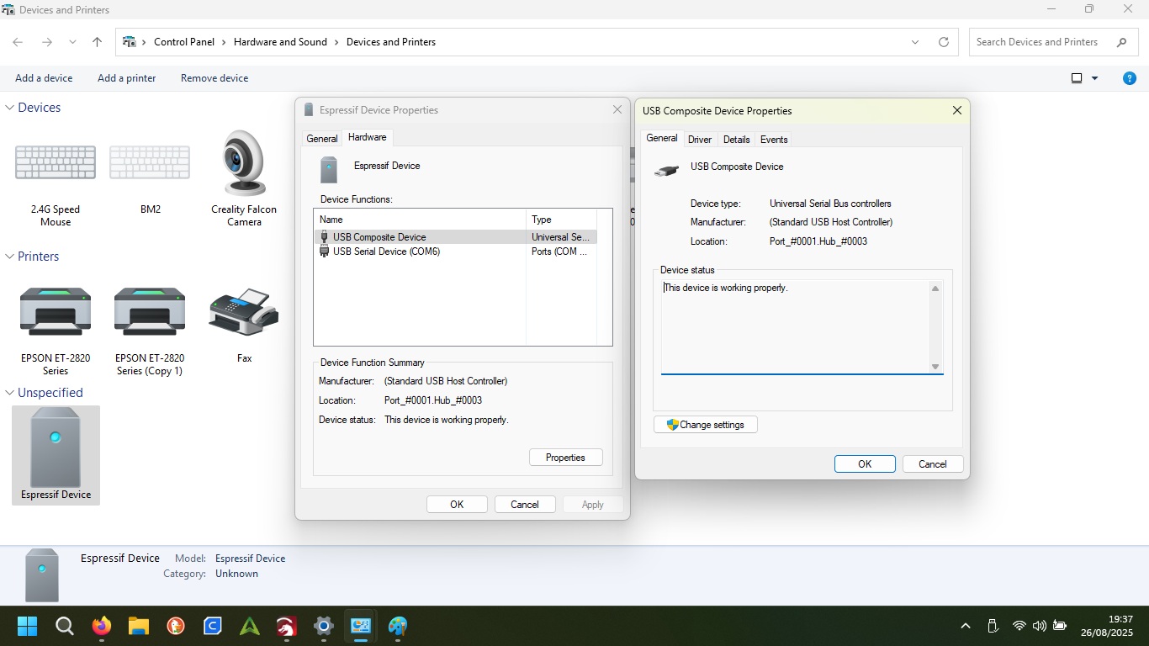Select the EPSON ET-2820 Series printer icon
The image size is (1149, 646).
56,311
